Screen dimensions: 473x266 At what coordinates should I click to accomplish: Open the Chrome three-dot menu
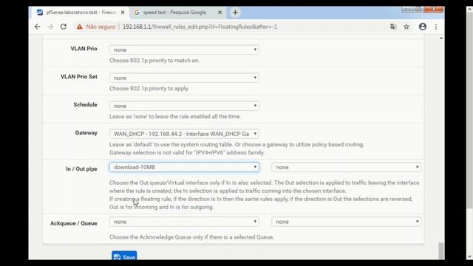coord(436,27)
